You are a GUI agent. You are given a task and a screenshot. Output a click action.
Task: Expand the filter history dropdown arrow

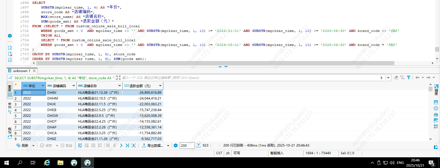click(x=388, y=78)
